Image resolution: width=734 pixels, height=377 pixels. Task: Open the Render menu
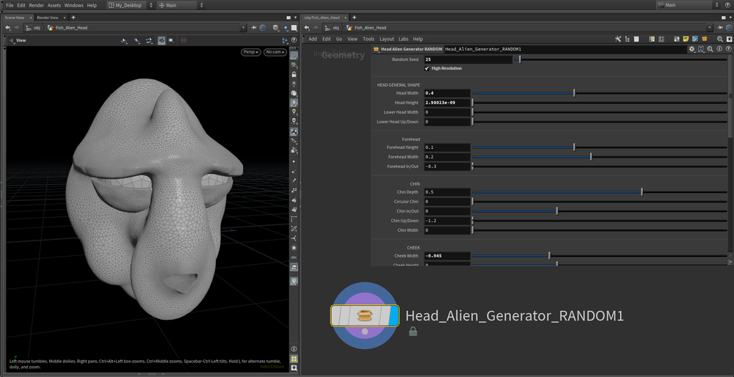tap(36, 5)
